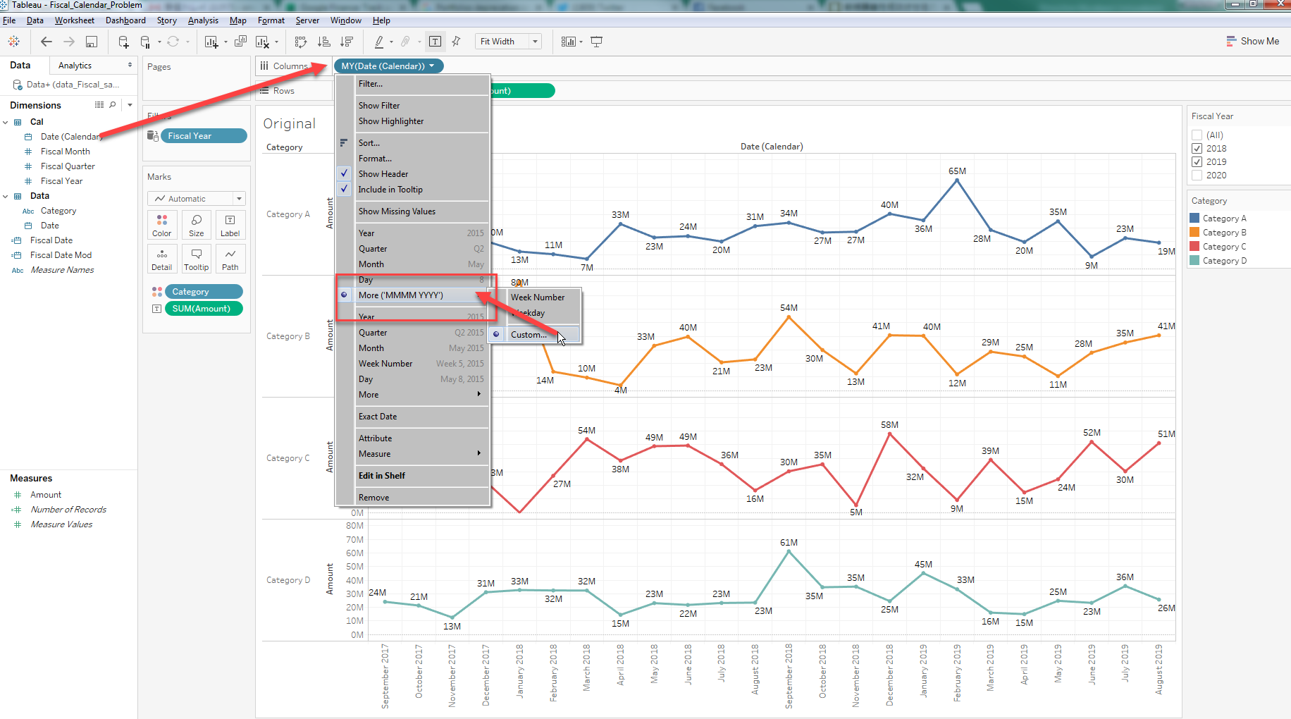Uncheck the 2019 Fiscal Year filter
Viewport: 1291px width, 719px height.
pyautogui.click(x=1197, y=161)
